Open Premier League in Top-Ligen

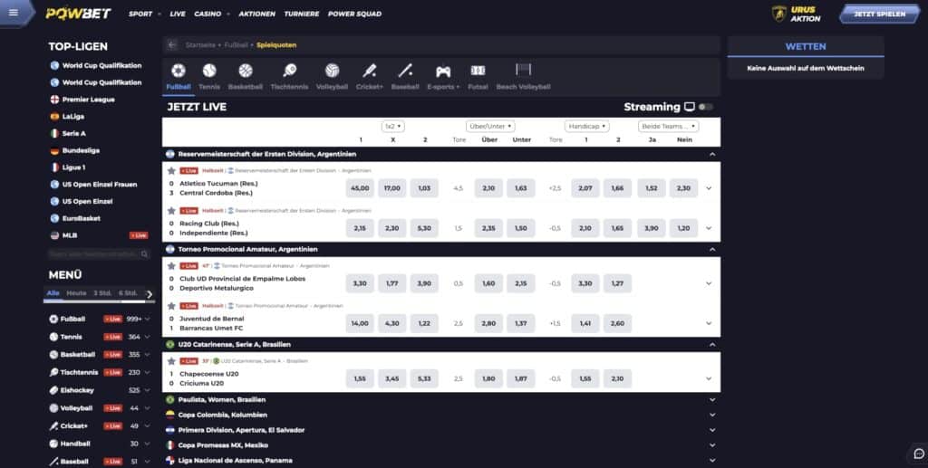click(x=88, y=100)
